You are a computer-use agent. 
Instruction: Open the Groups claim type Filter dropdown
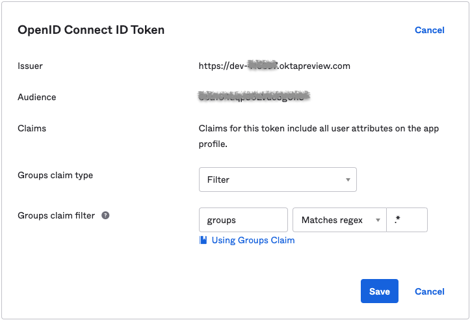point(277,180)
